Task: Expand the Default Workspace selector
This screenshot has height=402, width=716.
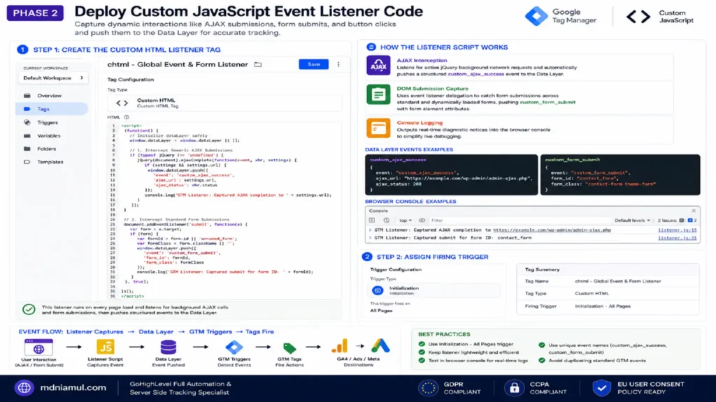Action: 53,78
